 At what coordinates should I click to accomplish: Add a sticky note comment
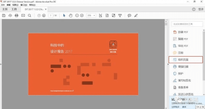pos(129,16)
